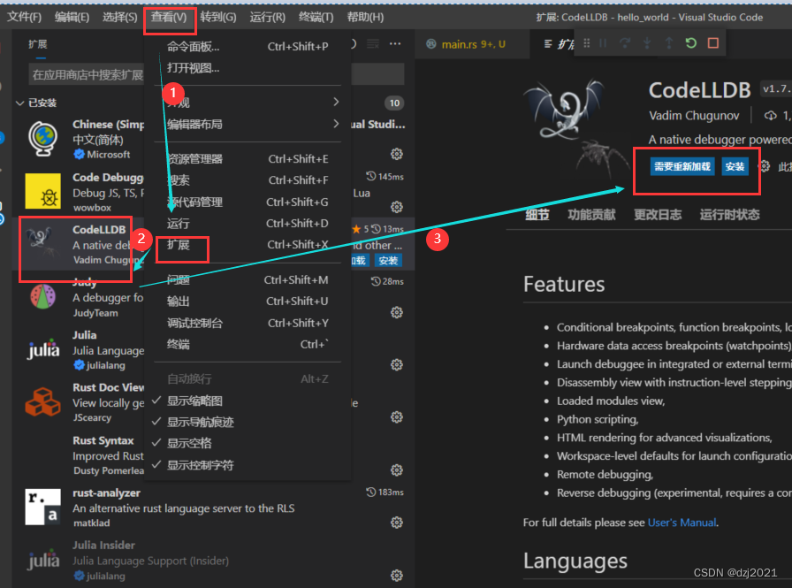Stop debugging with the red square icon

[712, 42]
